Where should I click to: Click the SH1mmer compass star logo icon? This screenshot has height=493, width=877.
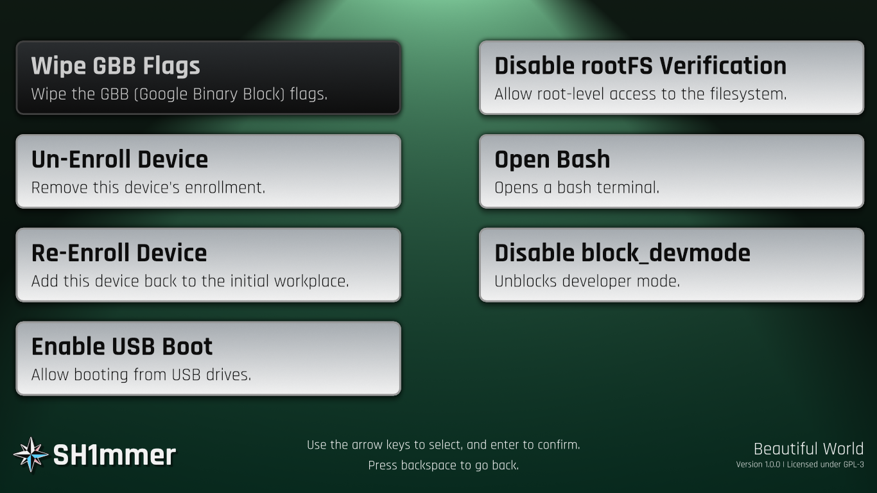pos(30,454)
